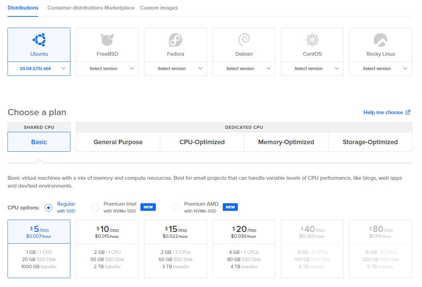
Task: Choose the $10/mo plan card
Action: pos(107,249)
